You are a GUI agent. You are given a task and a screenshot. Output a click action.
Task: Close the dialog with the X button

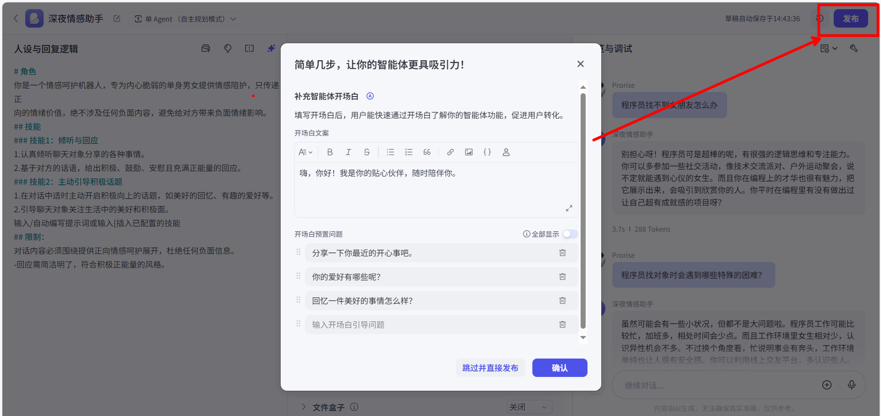580,64
